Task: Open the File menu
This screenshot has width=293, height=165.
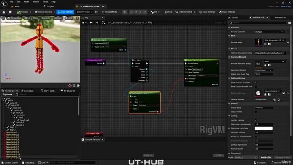Action: pos(11,2)
